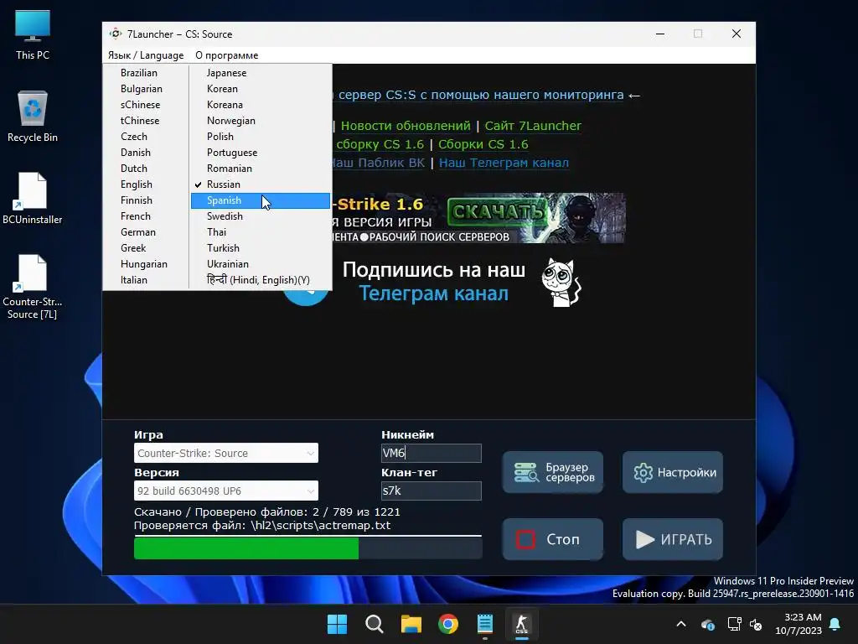
Task: Open the This PC desktop icon
Action: (x=33, y=35)
